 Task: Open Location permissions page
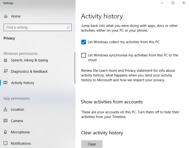17,110
